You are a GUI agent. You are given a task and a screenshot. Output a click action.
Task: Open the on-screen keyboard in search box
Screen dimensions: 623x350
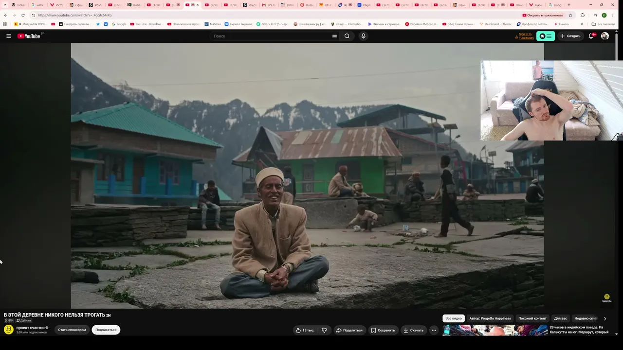point(334,36)
